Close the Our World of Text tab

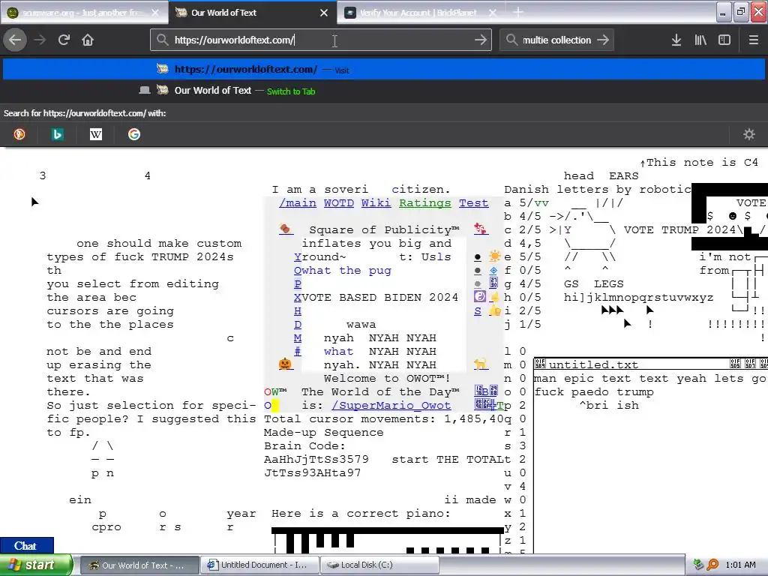pyautogui.click(x=324, y=13)
